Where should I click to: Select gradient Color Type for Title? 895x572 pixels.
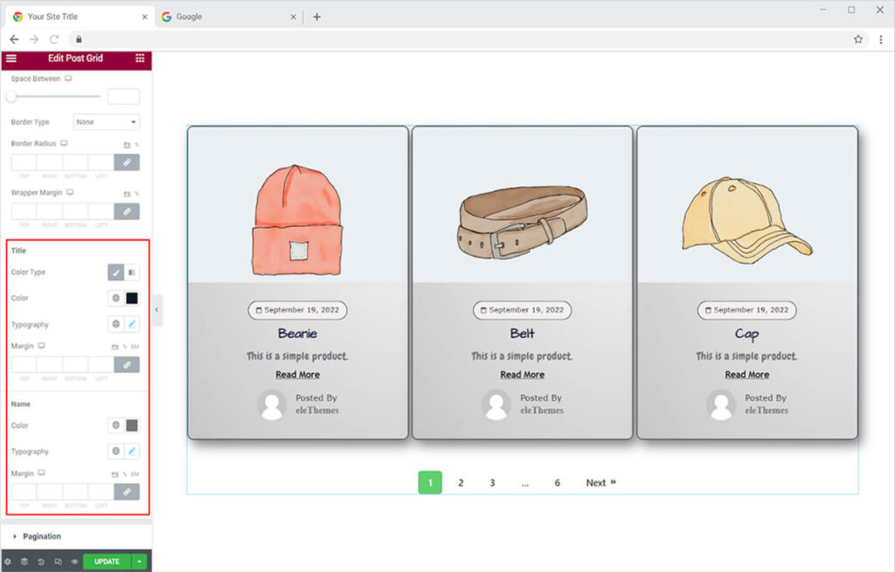pos(132,272)
